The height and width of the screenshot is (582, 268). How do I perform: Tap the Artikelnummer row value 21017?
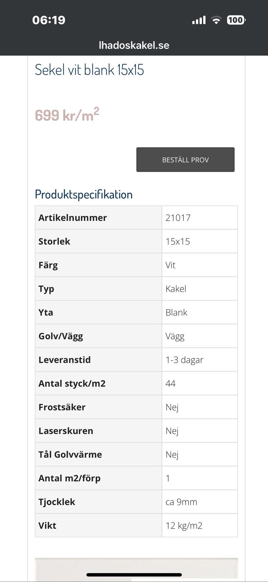pyautogui.click(x=178, y=218)
